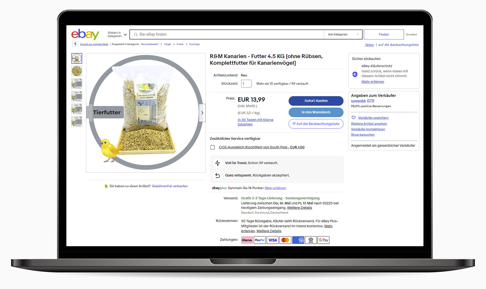Expand Stöbern in Kategorien menu

tap(117, 34)
